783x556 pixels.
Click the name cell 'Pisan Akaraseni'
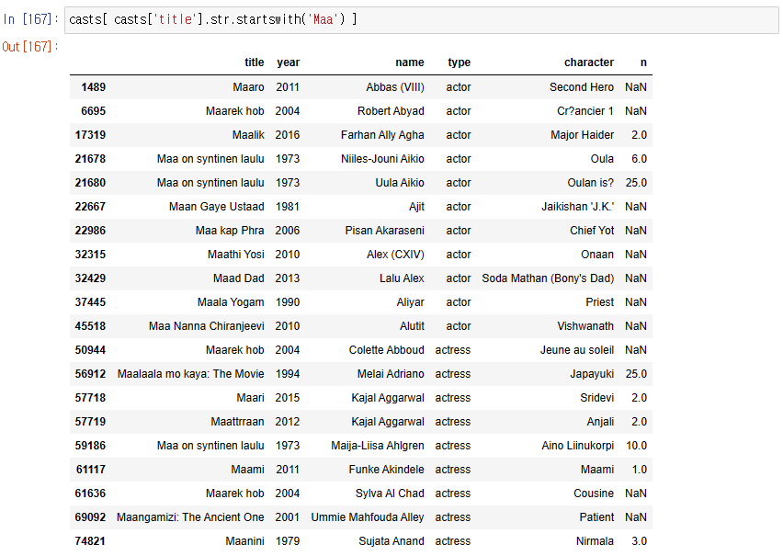[384, 231]
